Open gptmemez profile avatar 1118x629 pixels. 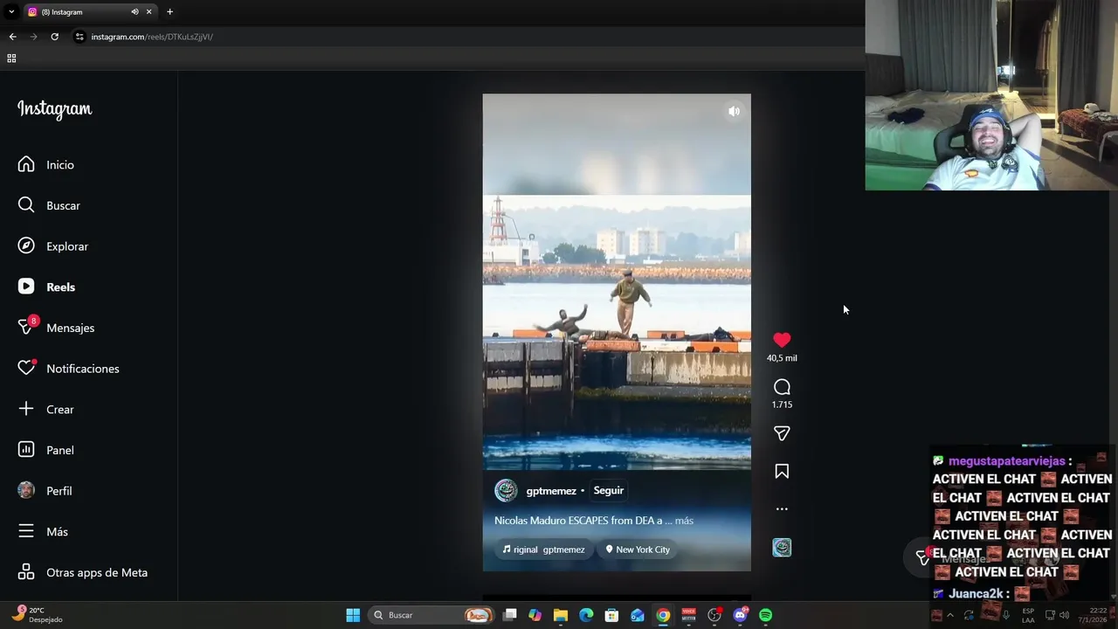[x=506, y=490]
